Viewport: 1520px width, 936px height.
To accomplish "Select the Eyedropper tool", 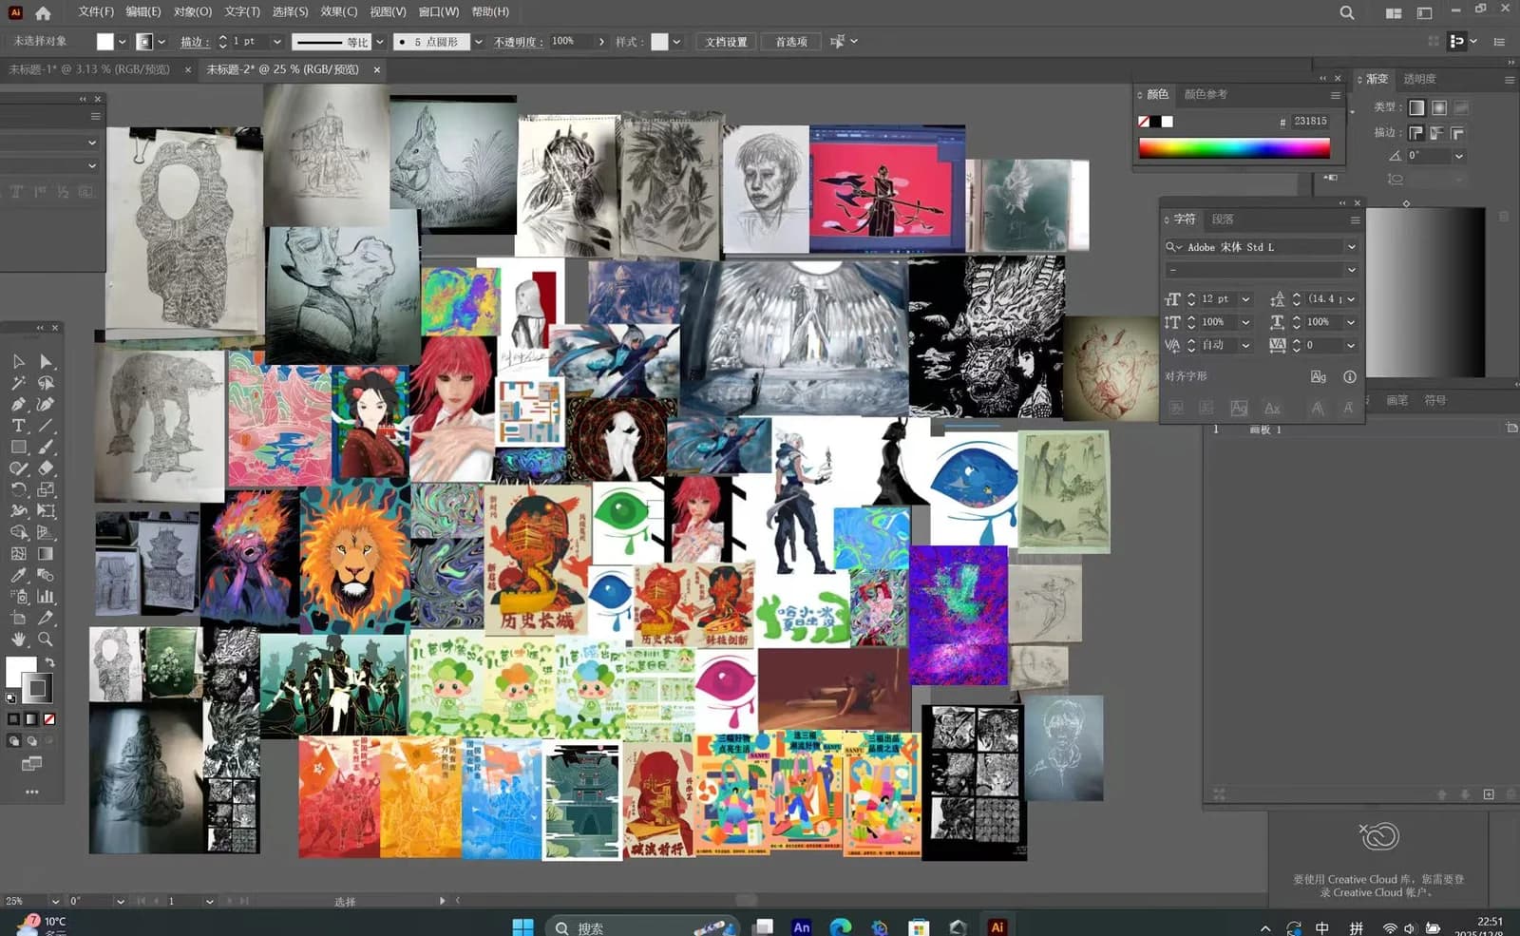I will 19,575.
